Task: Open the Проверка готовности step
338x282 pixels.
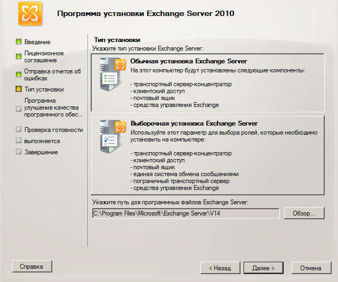Action: [x=54, y=130]
